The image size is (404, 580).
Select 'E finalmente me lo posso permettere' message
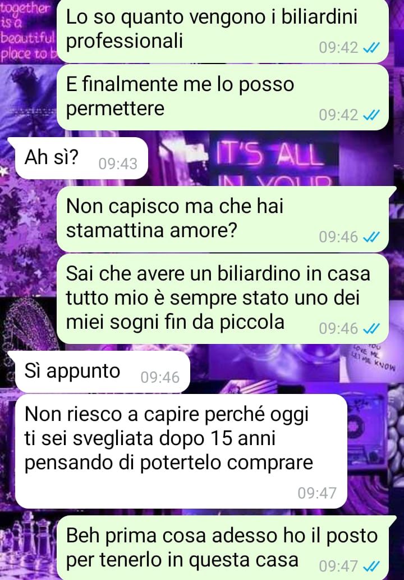coord(223,97)
